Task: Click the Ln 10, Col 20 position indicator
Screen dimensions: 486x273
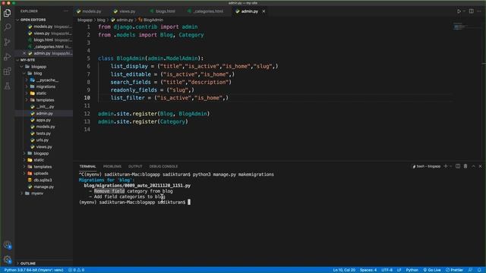Action: [344, 270]
